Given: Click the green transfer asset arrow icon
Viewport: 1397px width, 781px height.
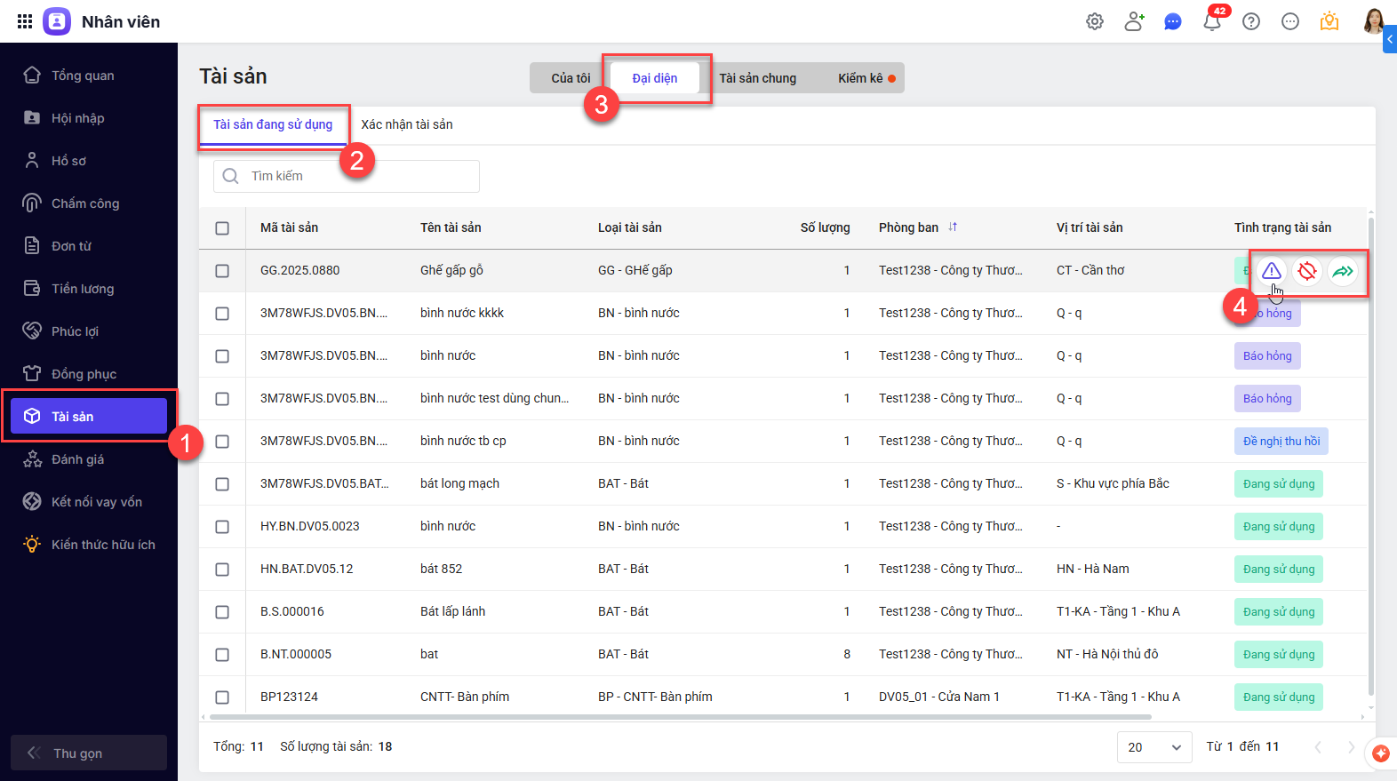Looking at the screenshot, I should [1343, 271].
